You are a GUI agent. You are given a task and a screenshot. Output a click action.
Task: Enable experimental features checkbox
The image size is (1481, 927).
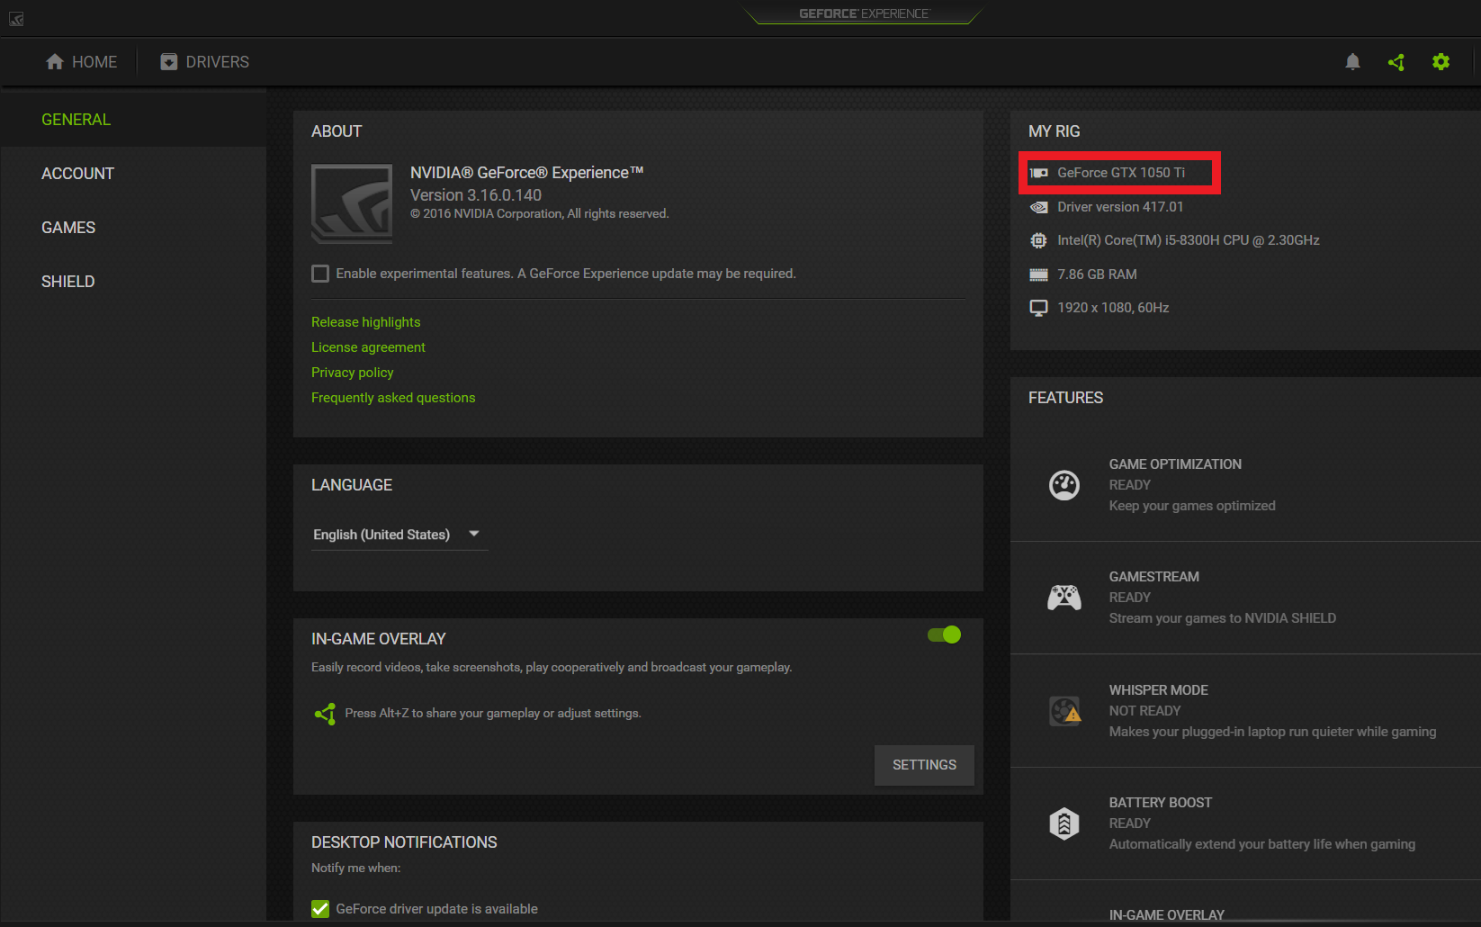[x=320, y=274]
